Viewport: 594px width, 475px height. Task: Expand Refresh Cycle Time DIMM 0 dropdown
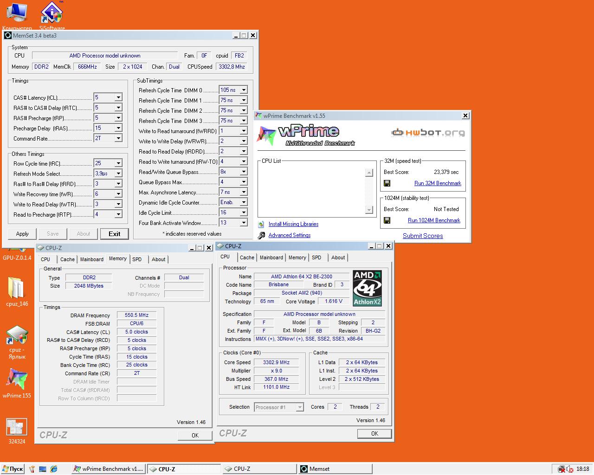coord(244,90)
